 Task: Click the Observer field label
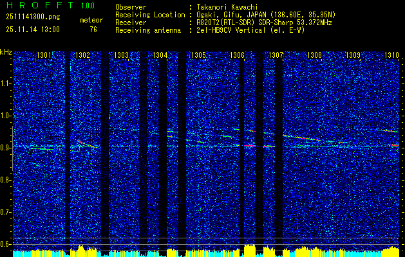(x=131, y=7)
